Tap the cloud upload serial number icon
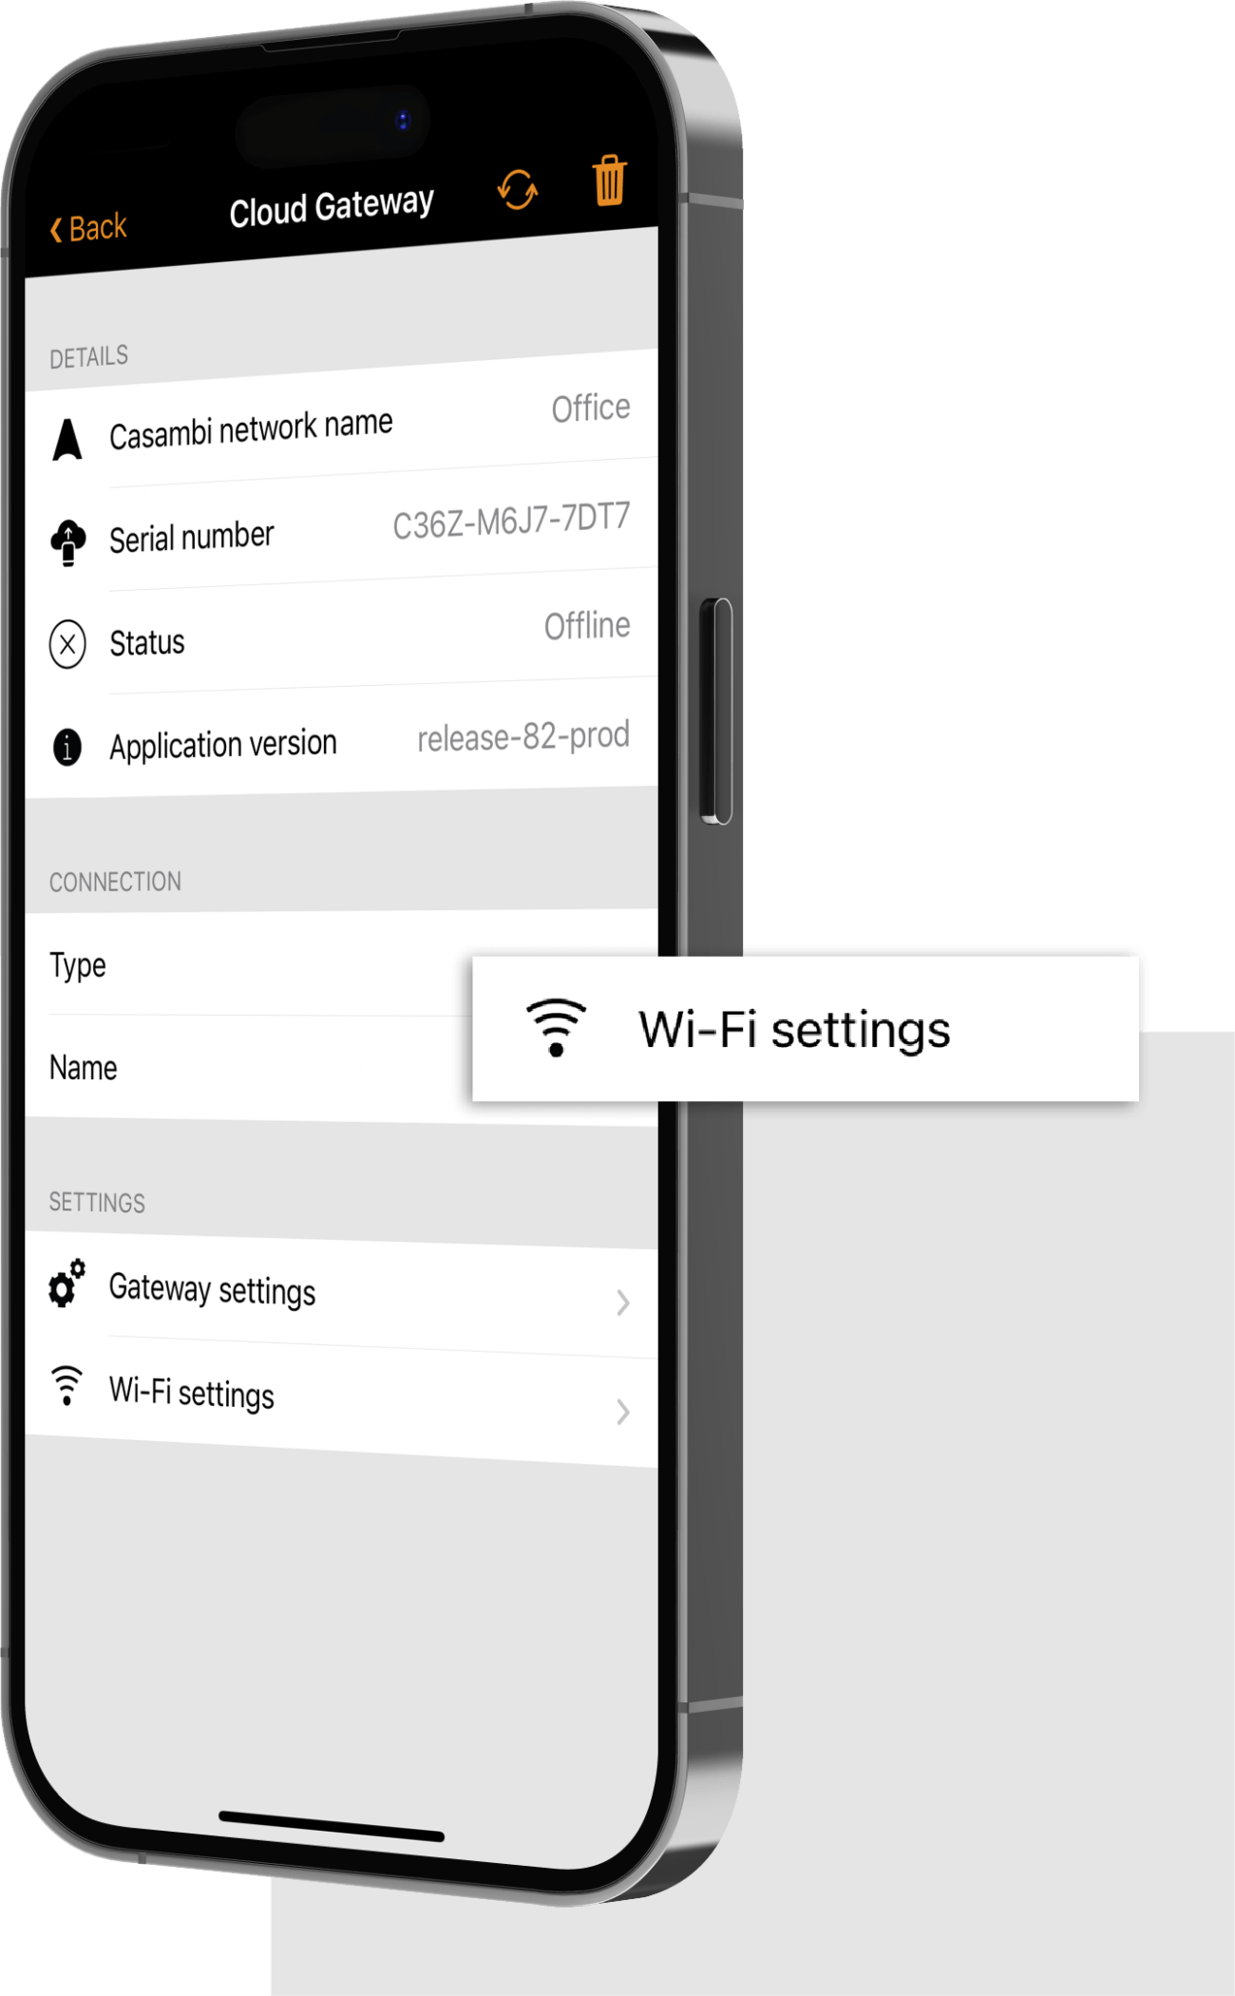 click(67, 542)
